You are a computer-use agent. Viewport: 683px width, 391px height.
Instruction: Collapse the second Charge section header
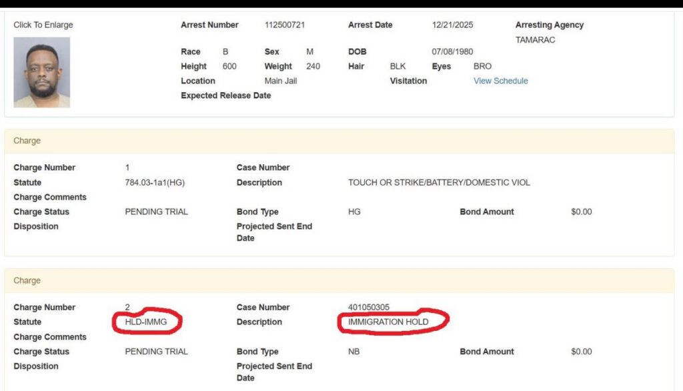click(x=27, y=281)
